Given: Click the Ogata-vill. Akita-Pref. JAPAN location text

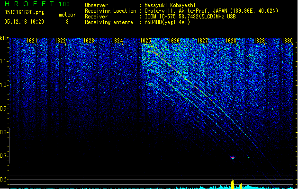Looking at the screenshot, I should (211, 11).
